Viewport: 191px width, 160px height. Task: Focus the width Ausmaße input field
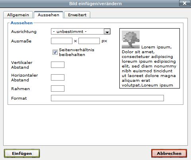coord(62,41)
